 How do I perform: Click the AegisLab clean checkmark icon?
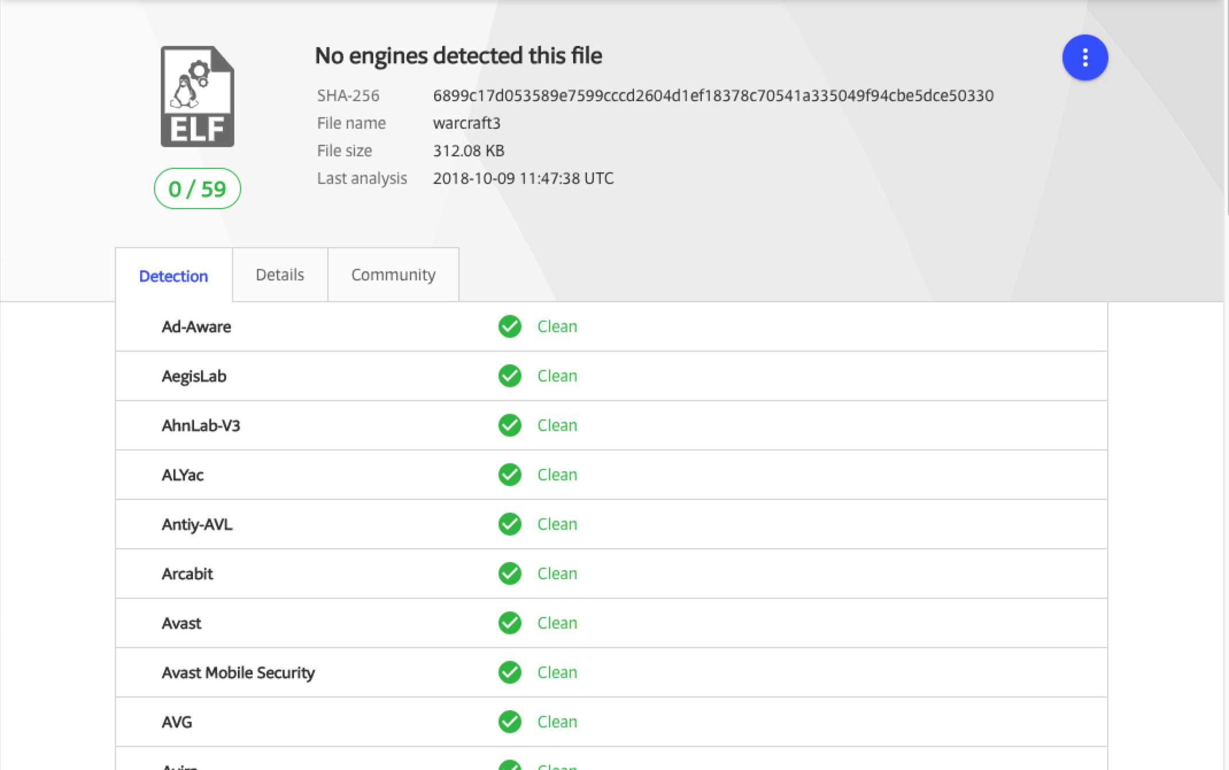coord(511,376)
